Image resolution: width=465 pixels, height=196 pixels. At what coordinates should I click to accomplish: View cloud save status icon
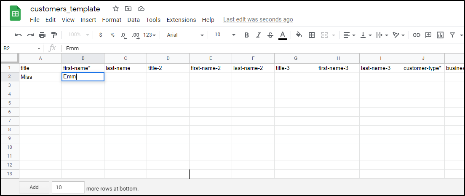click(x=141, y=8)
